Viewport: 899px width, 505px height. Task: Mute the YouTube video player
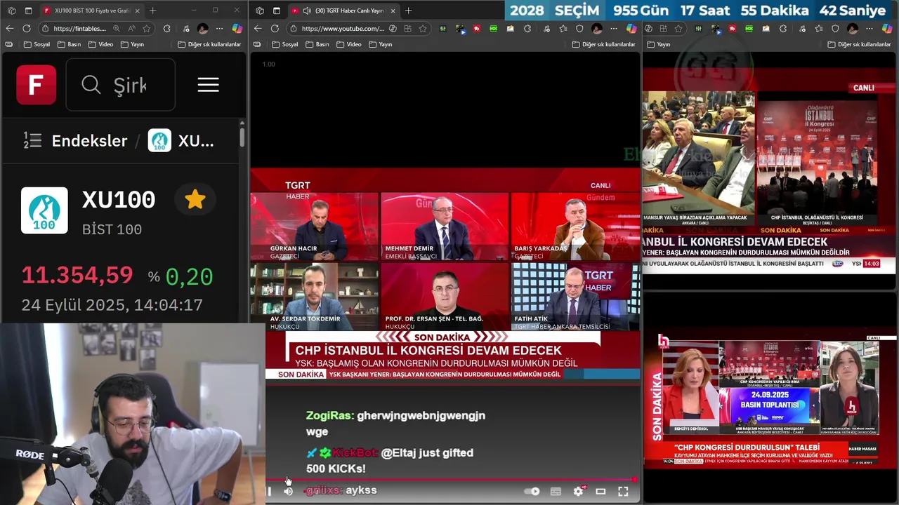[x=288, y=491]
